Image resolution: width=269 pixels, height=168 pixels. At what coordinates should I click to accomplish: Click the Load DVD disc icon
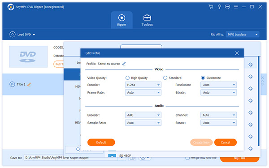13,34
